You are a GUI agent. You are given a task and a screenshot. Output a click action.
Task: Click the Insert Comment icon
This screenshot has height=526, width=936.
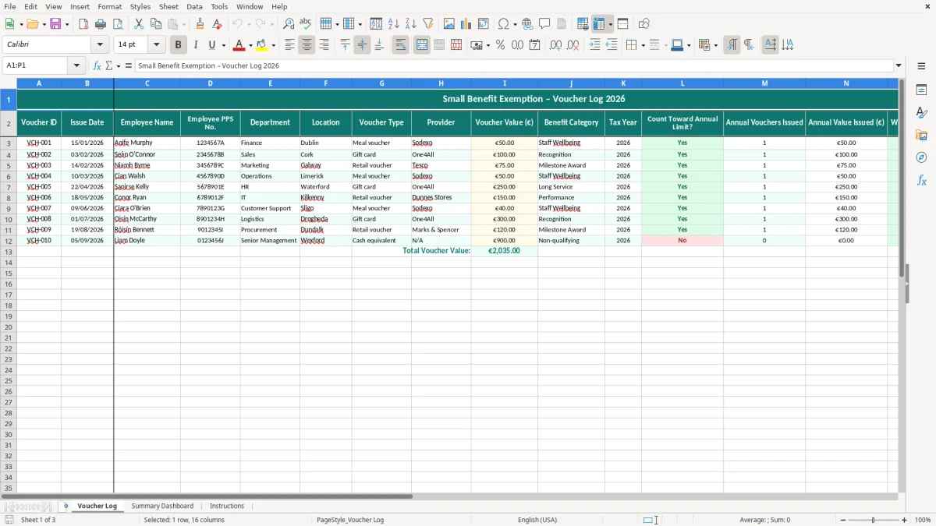(544, 24)
